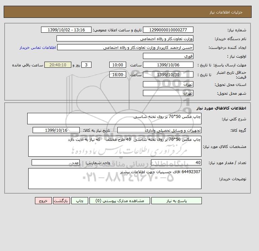Click the بازگشت back button

pos(62,200)
